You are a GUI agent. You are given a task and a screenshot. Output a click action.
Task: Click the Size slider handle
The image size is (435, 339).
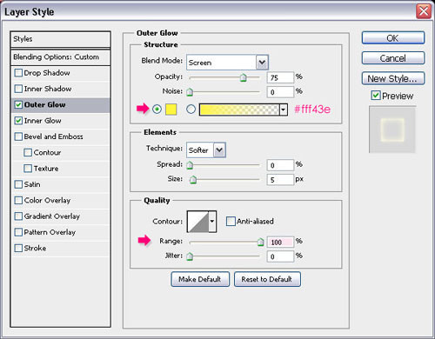click(193, 180)
